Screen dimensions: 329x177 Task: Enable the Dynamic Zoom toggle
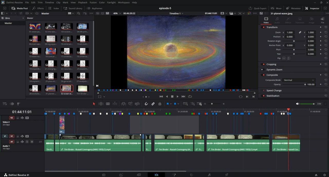pyautogui.click(x=263, y=70)
